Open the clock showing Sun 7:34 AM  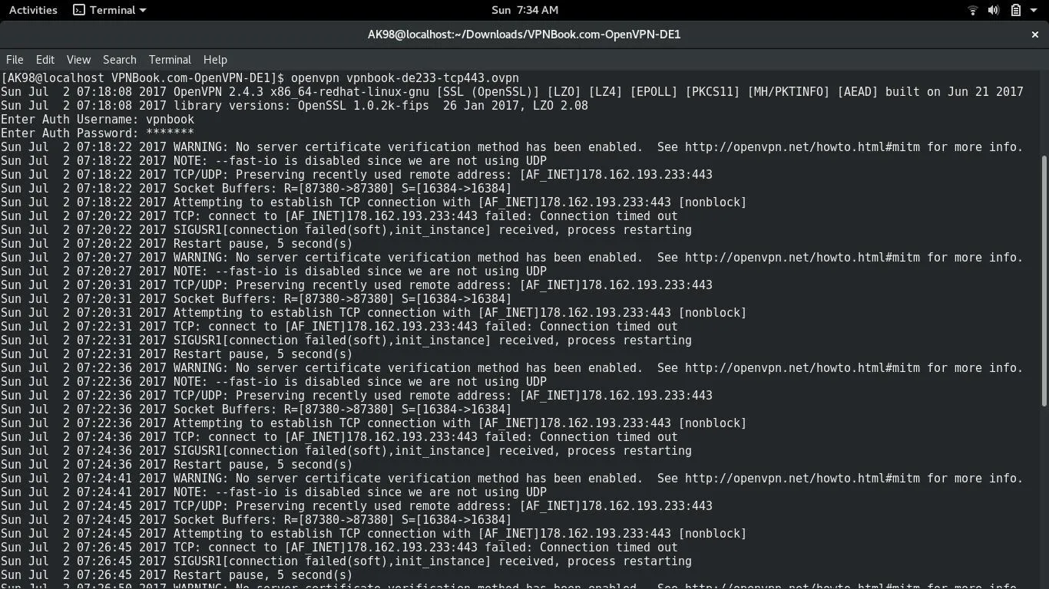click(x=524, y=10)
